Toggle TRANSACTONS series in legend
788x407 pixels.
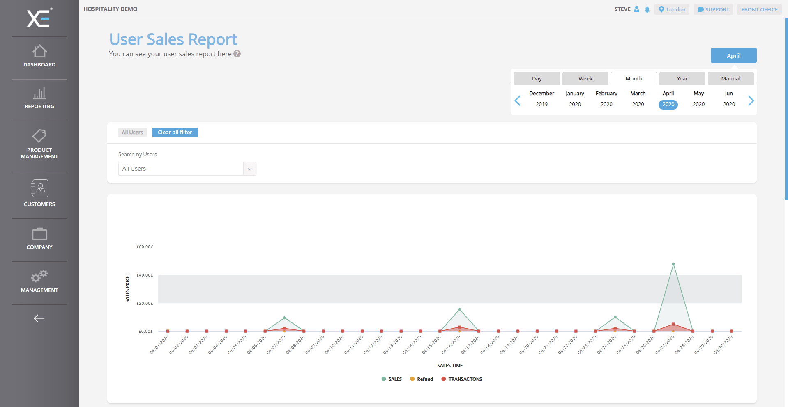(x=461, y=379)
